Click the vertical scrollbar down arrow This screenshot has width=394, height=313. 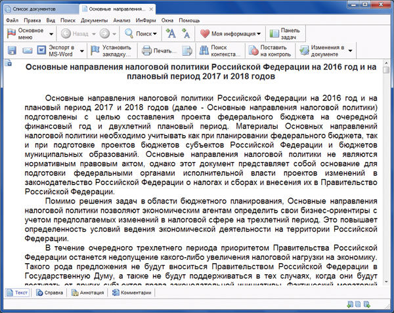click(x=385, y=281)
